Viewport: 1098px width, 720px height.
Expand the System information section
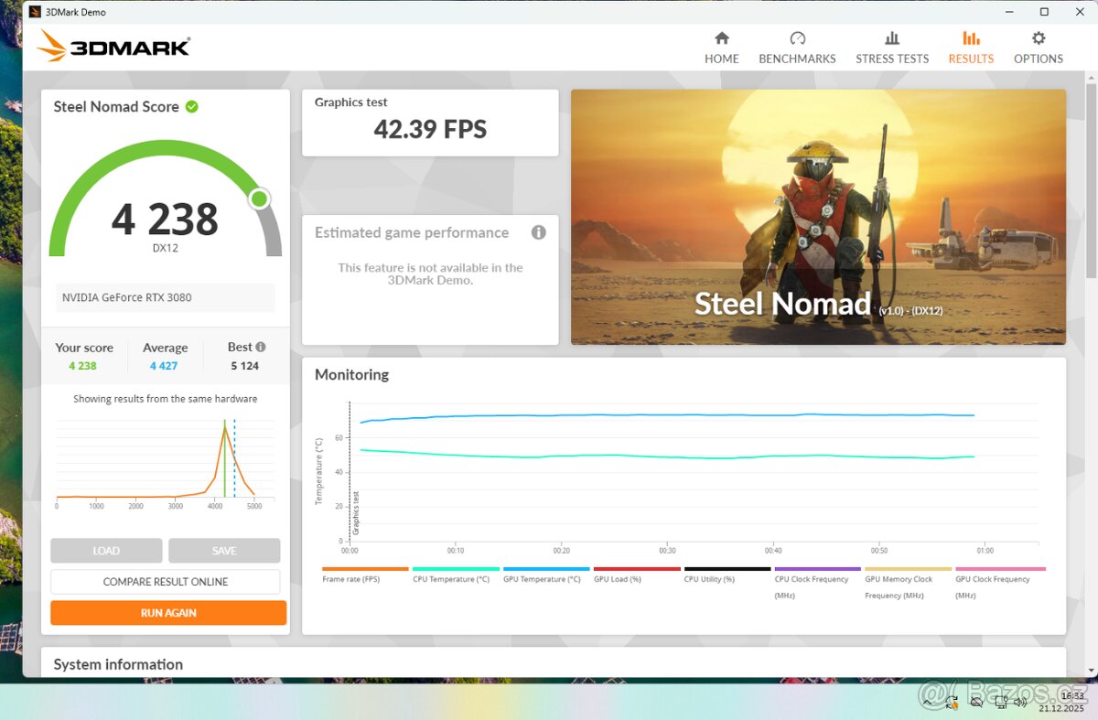(x=118, y=664)
